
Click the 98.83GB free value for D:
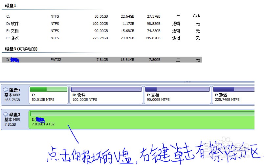[x=154, y=24]
